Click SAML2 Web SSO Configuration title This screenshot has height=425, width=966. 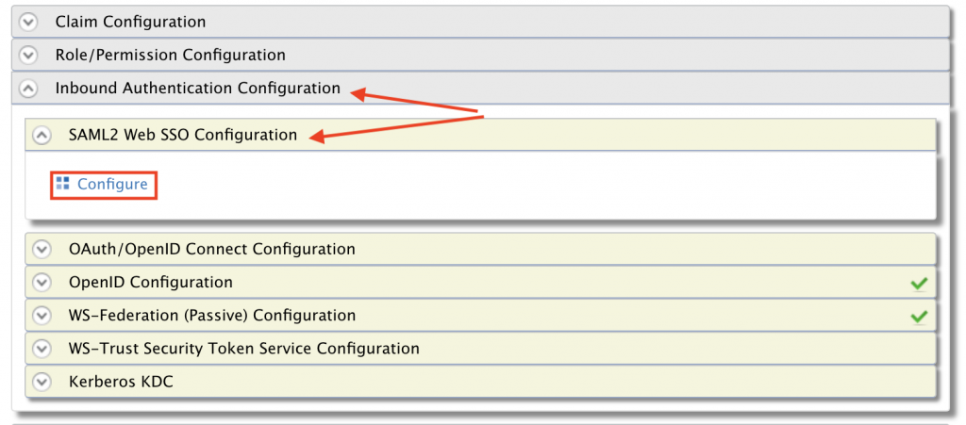[182, 135]
